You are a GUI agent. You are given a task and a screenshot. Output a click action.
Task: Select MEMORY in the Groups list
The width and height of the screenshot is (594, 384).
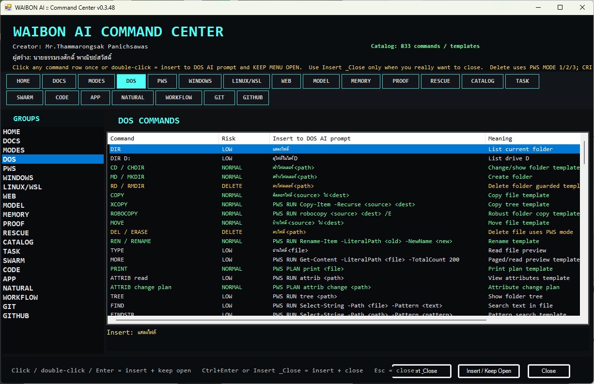tap(52, 215)
